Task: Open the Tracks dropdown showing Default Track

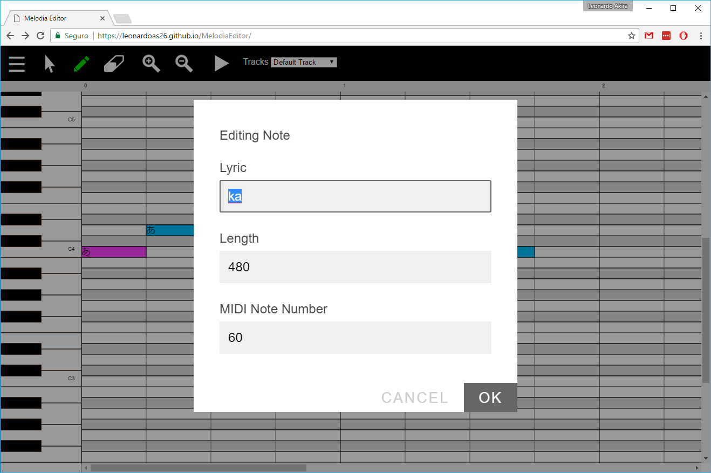Action: click(304, 62)
